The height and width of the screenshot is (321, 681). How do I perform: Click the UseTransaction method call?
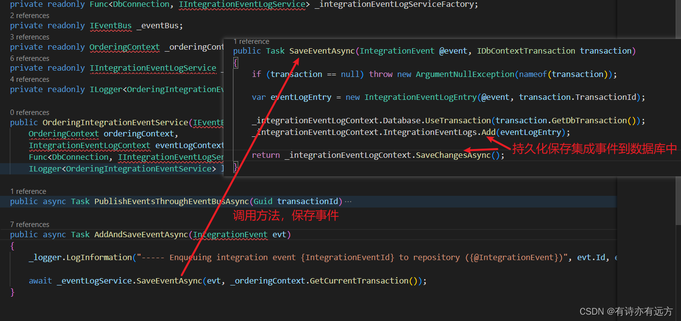point(458,120)
